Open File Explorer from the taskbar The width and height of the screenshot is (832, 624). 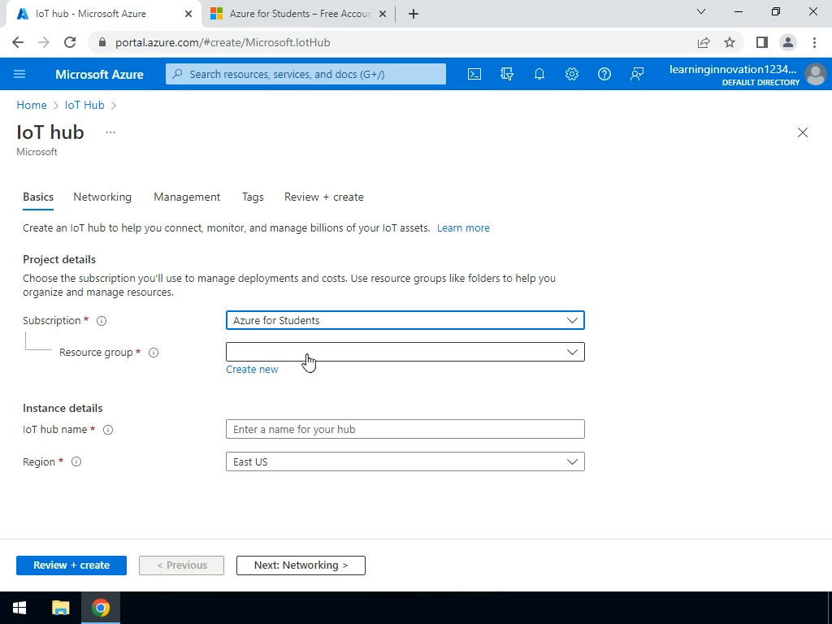pyautogui.click(x=60, y=608)
